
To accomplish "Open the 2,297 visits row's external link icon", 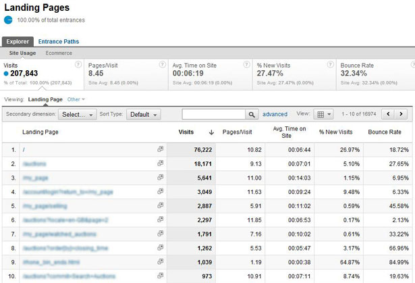I will coord(160,220).
